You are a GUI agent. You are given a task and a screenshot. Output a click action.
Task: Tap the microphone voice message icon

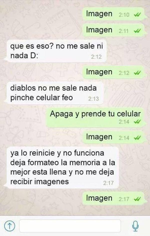pyautogui.click(x=135, y=226)
